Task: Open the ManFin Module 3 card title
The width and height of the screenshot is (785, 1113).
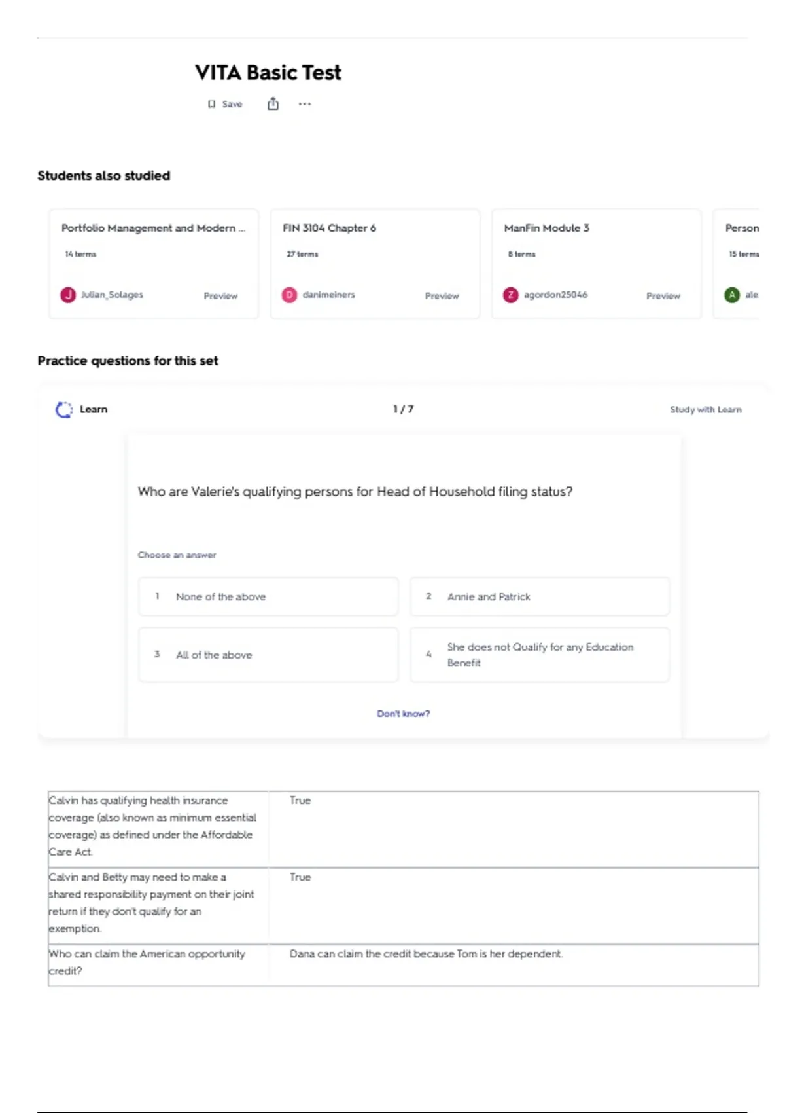Action: pyautogui.click(x=546, y=228)
